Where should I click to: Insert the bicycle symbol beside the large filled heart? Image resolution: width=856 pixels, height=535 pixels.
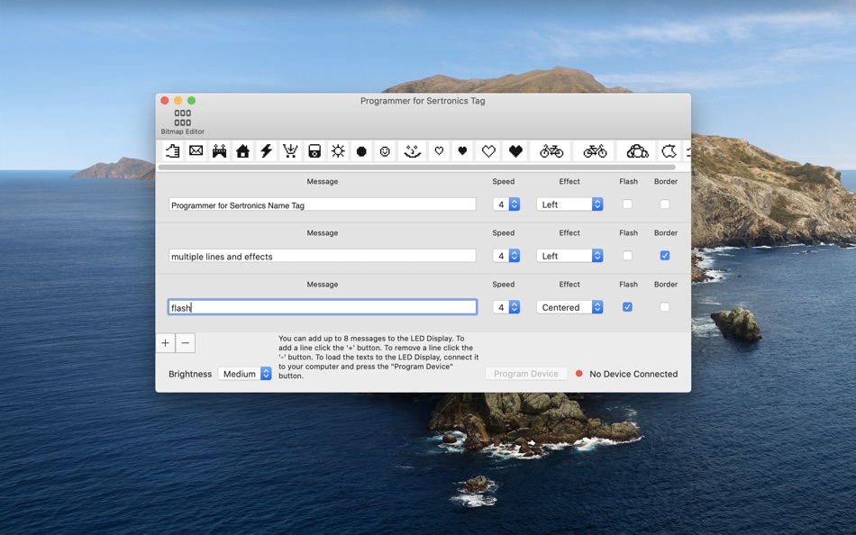[x=551, y=151]
